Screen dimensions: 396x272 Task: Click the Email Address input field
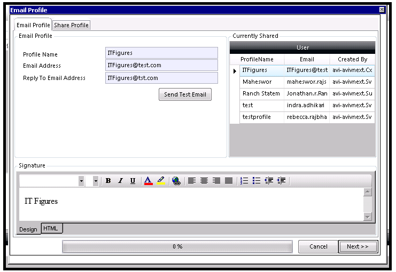(161, 65)
